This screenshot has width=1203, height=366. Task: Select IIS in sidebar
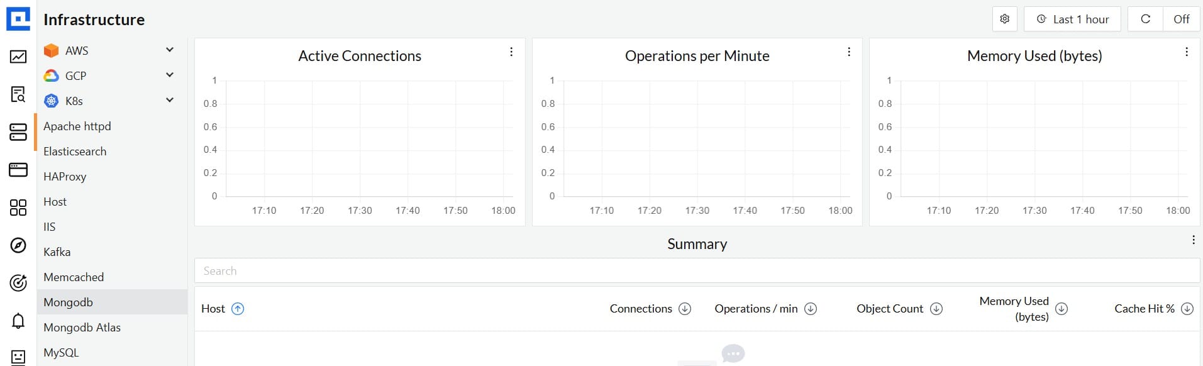(112, 226)
